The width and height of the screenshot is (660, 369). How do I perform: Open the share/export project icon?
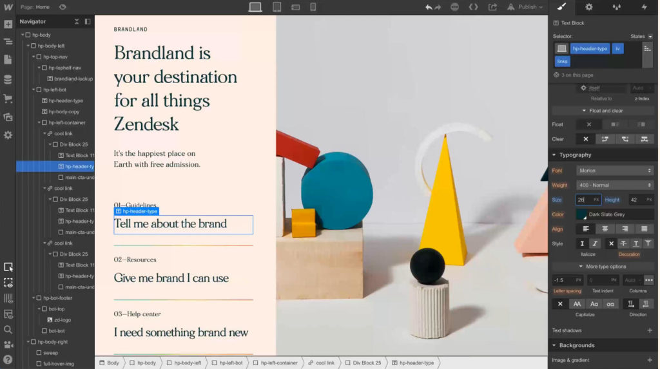coord(492,7)
